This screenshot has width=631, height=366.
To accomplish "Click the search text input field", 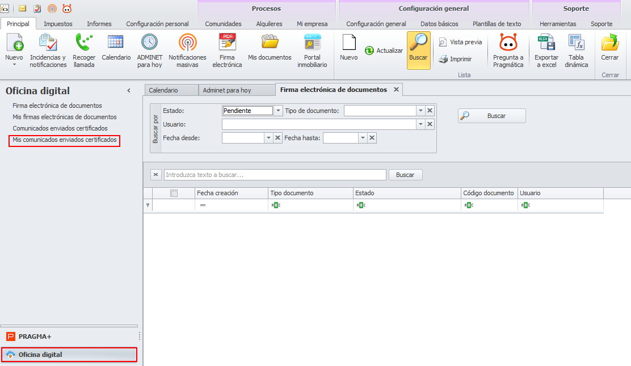I will pos(275,175).
